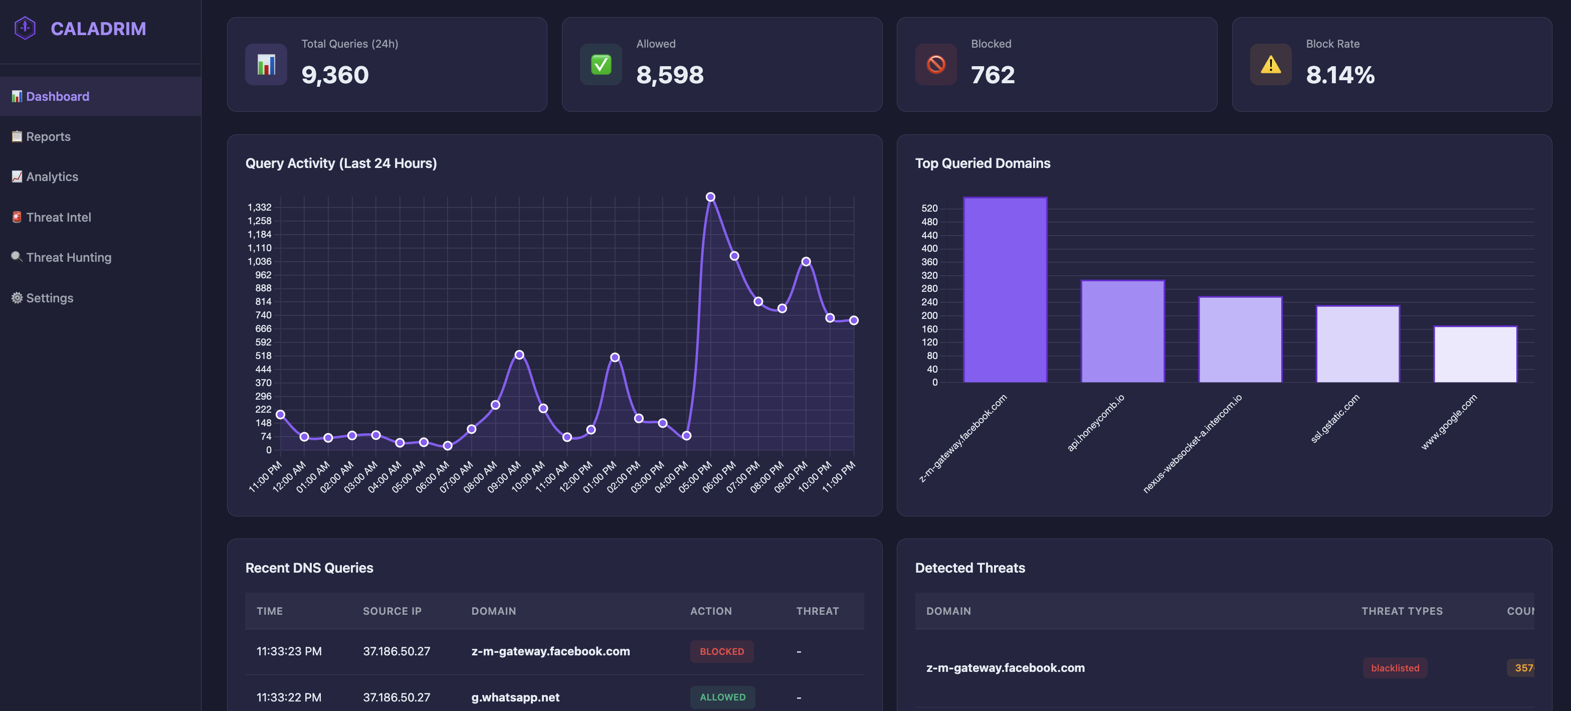Open Settings using the gear icon

pos(17,297)
